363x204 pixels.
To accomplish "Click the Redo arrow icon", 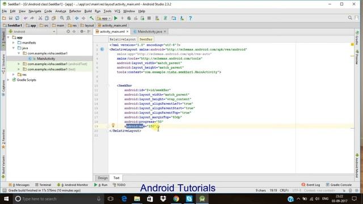I will coord(32,18).
